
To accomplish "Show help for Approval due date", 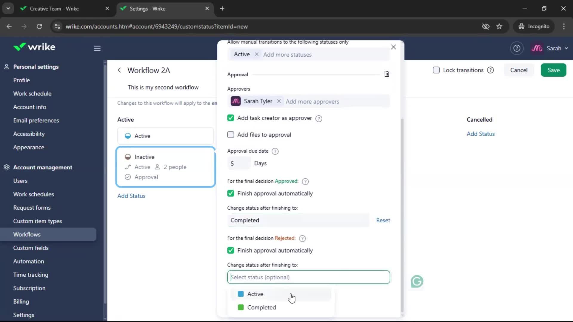I will tap(275, 151).
